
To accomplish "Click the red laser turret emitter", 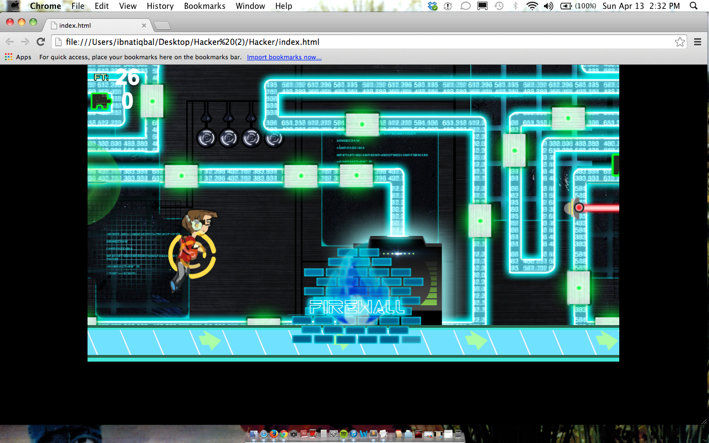I will [574, 208].
